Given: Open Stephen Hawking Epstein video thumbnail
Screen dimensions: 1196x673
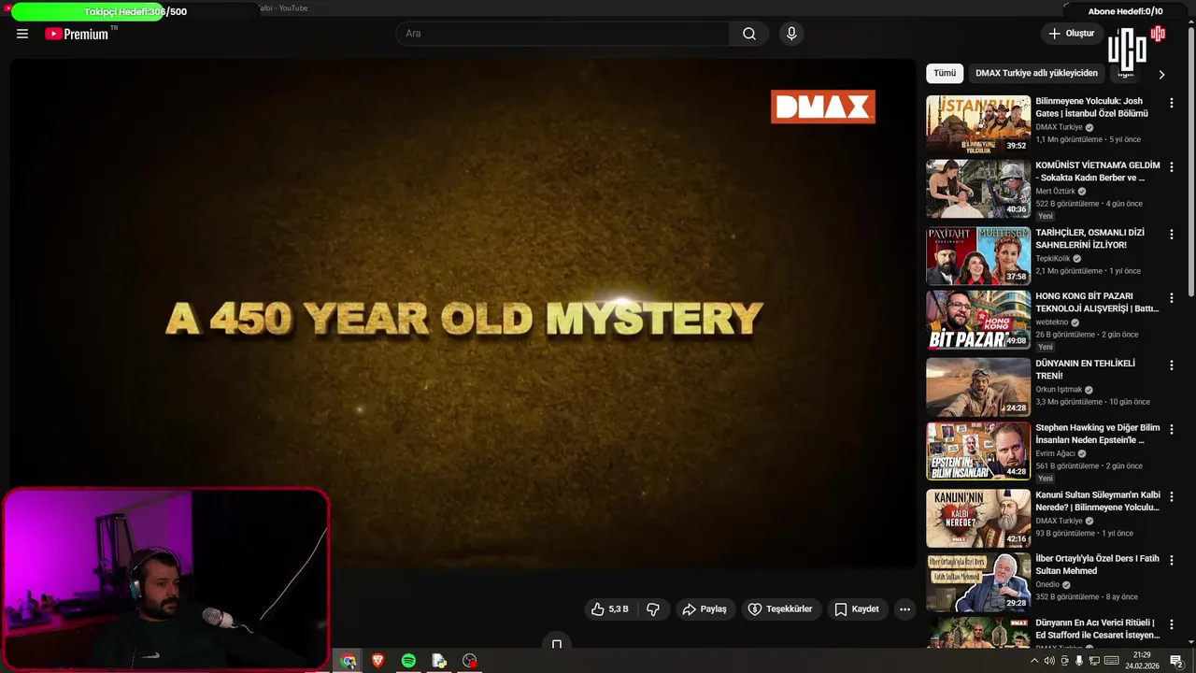Looking at the screenshot, I should (x=978, y=451).
